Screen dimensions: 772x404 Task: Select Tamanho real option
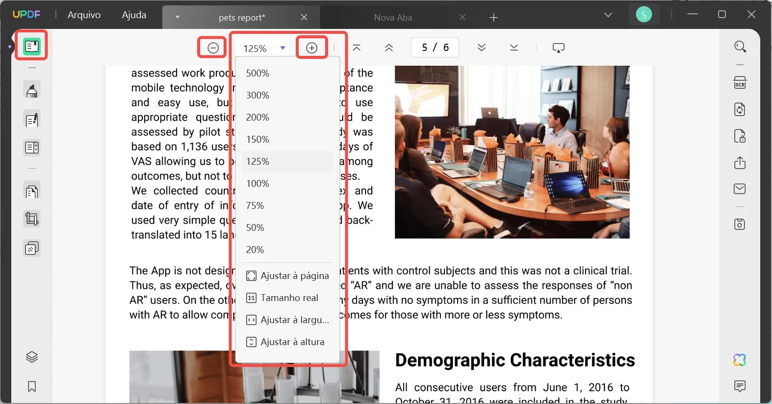click(287, 298)
